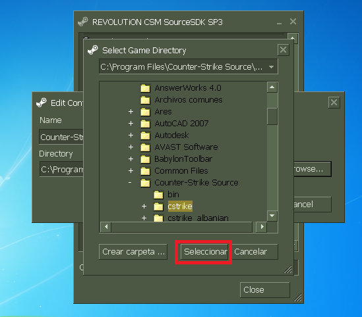Click the Counter-Strike Source folder icon
The height and width of the screenshot is (317, 362).
(x=145, y=183)
